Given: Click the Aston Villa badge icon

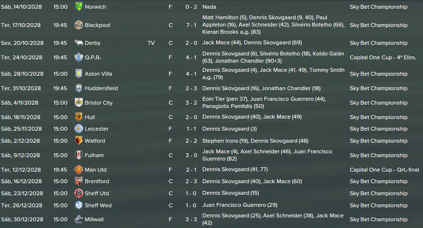Looking at the screenshot, I should tap(79, 74).
